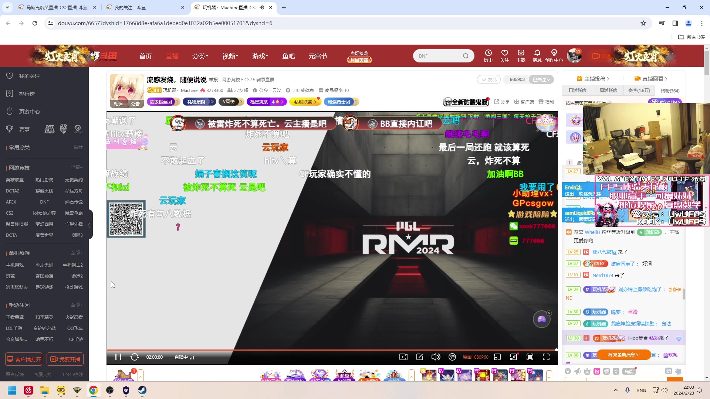Bookmark this page with the star icon
Screen dimensions: 710x399
click(643, 23)
